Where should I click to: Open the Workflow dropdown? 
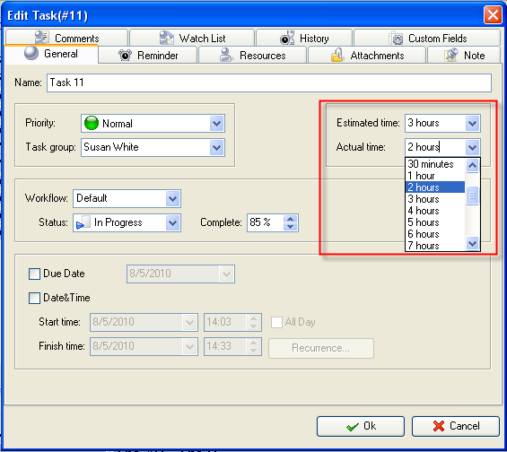click(x=172, y=198)
